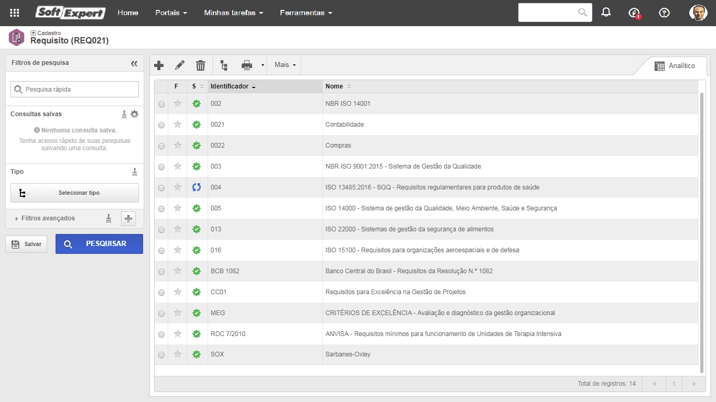Open the help question mark icon
Image resolution: width=716 pixels, height=402 pixels.
click(x=665, y=13)
